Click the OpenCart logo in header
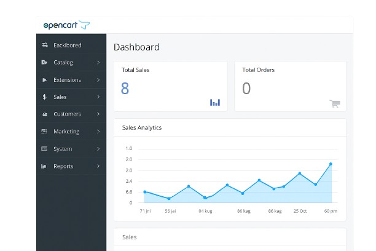The width and height of the screenshot is (376, 251). click(x=66, y=25)
